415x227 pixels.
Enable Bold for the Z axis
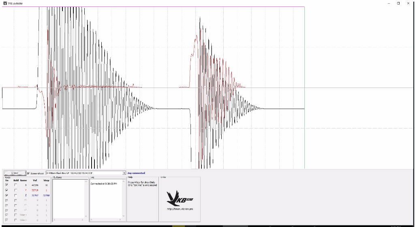pos(16,195)
